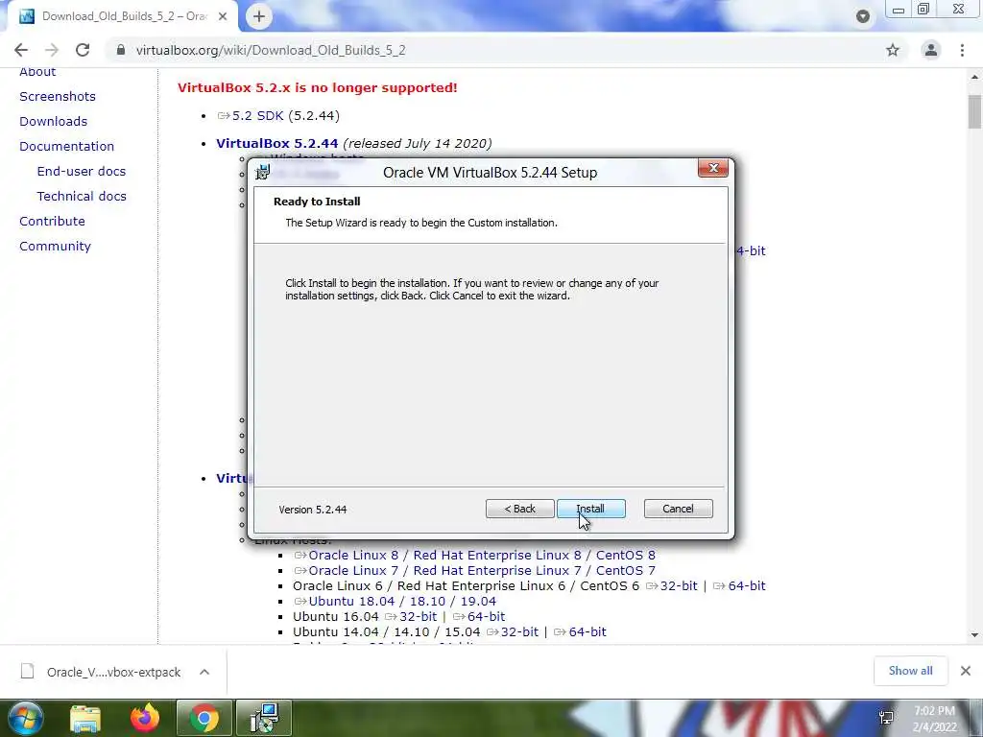This screenshot has height=737, width=983.
Task: Open a new tab with the plus button
Action: pyautogui.click(x=259, y=17)
